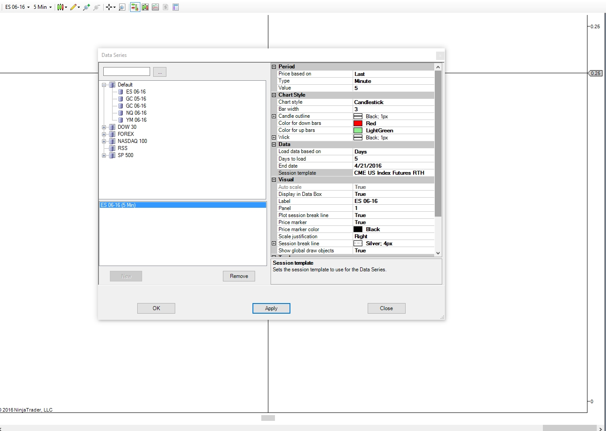Click the property grid scroll up arrow
606x431 pixels.
[438, 67]
